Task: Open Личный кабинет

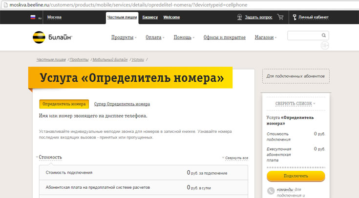Action: tap(313, 18)
